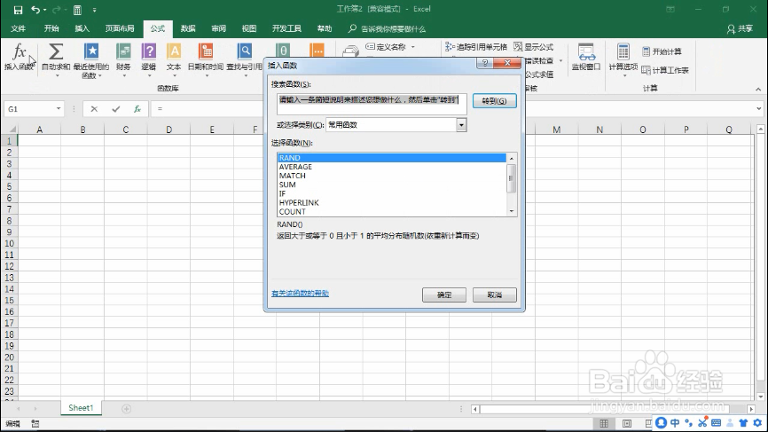Click the Insert Function fx ribbon icon
The width and height of the screenshot is (768, 432).
[x=19, y=56]
